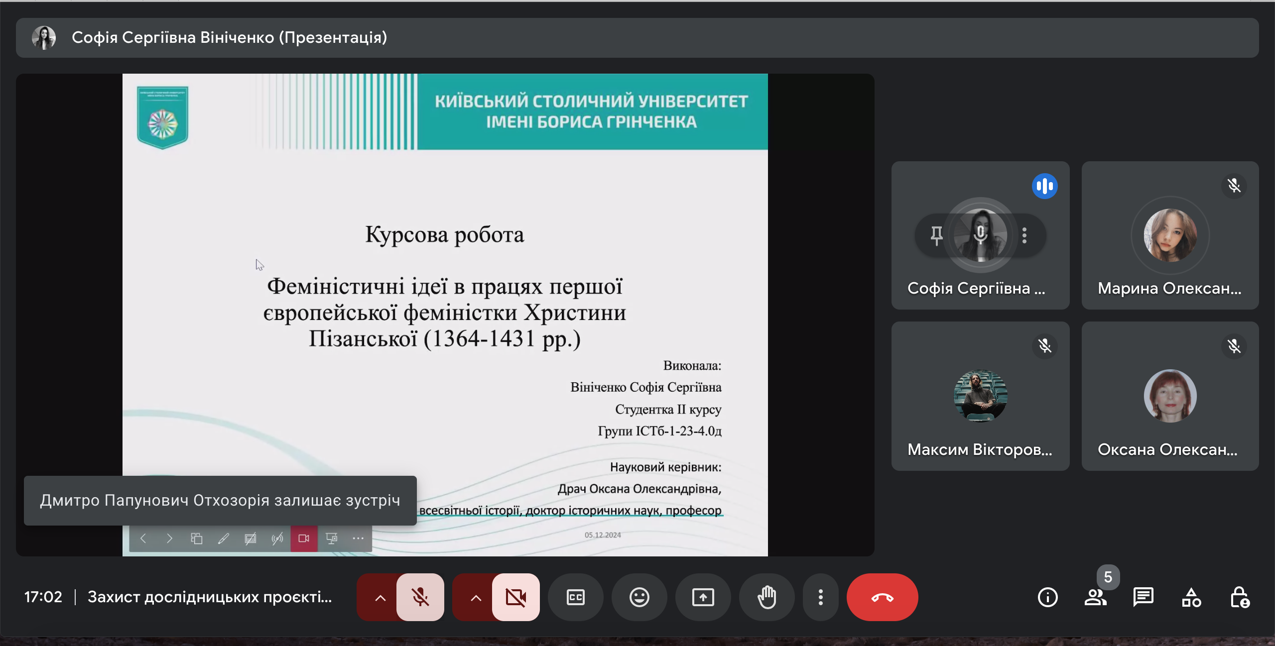Open Софія's tile three-dot options
Image resolution: width=1275 pixels, height=646 pixels.
coord(1024,235)
